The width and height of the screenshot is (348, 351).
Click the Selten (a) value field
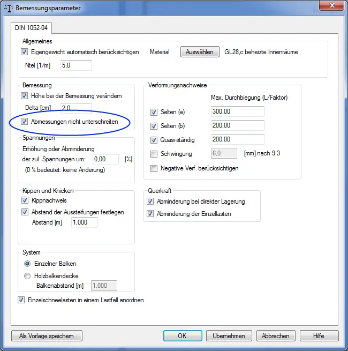(x=238, y=111)
